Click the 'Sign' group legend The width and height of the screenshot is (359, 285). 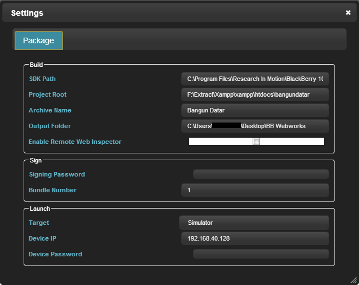pos(35,160)
